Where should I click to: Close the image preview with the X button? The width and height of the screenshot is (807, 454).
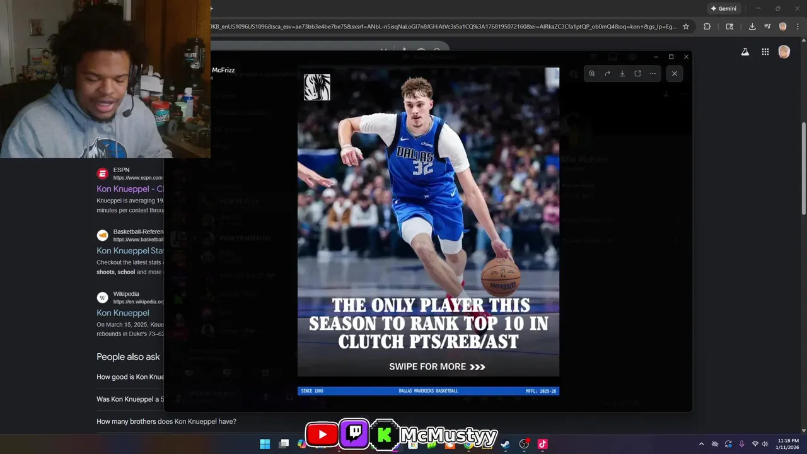coord(675,74)
